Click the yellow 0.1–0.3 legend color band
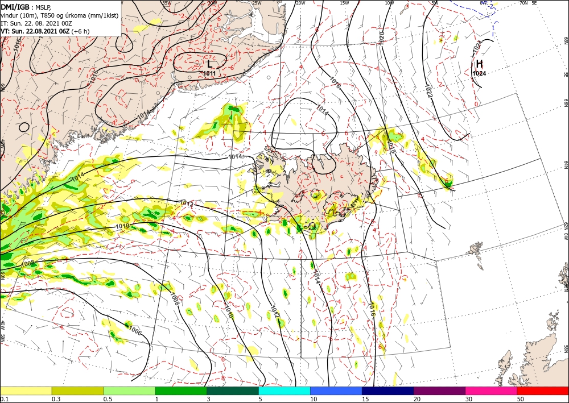Image resolution: width=569 pixels, height=403 pixels. point(26,390)
